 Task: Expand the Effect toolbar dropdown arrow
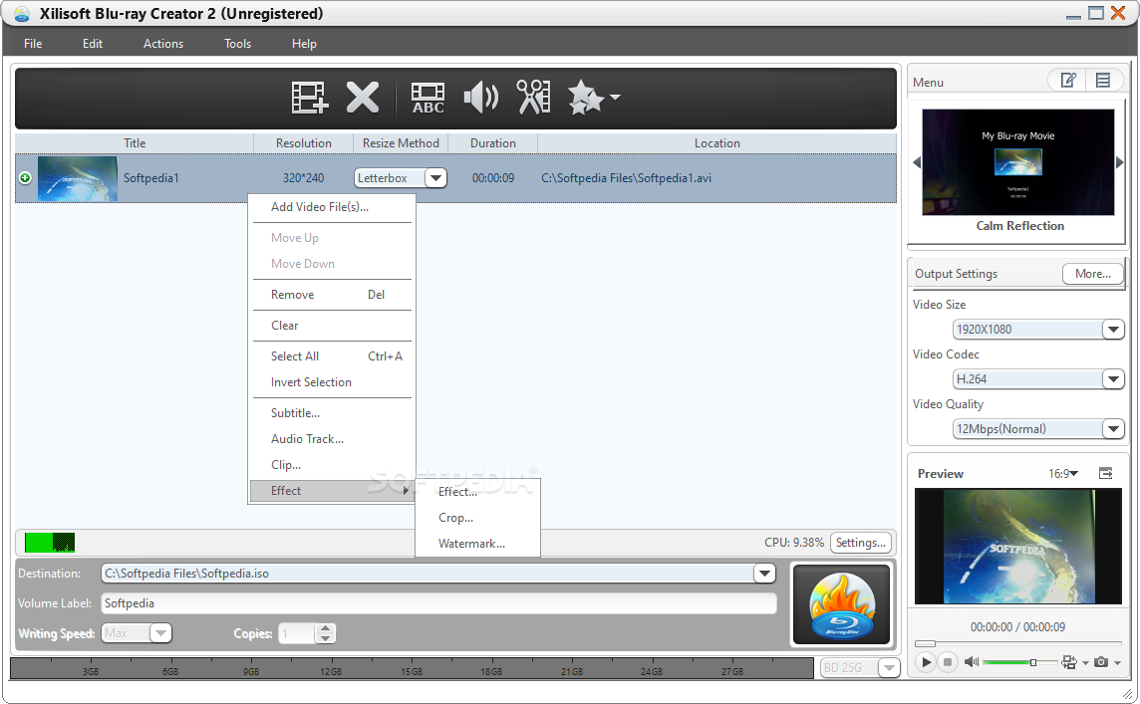[x=615, y=97]
